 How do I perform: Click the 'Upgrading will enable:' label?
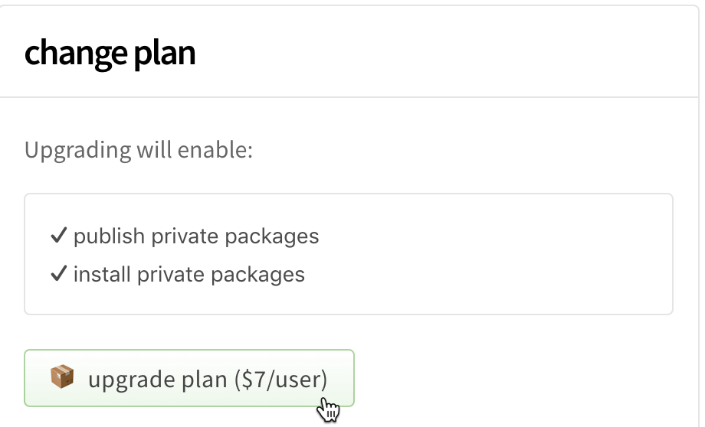click(139, 149)
